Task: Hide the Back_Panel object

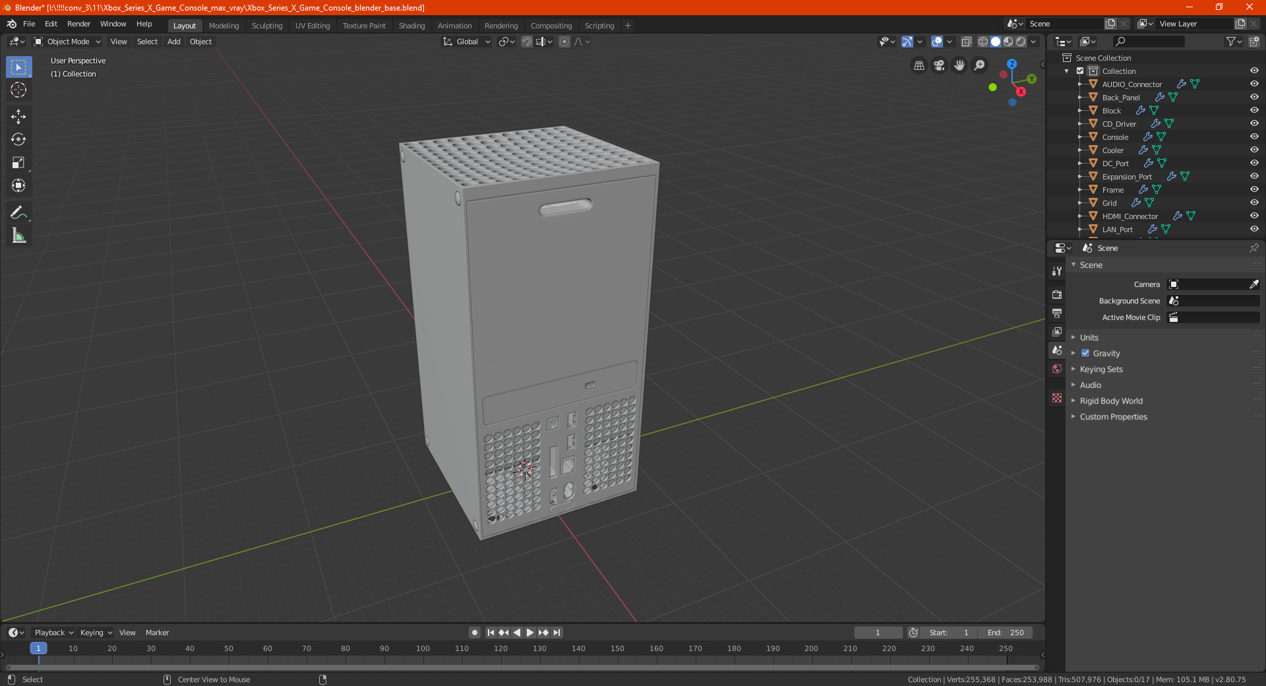Action: (1254, 97)
